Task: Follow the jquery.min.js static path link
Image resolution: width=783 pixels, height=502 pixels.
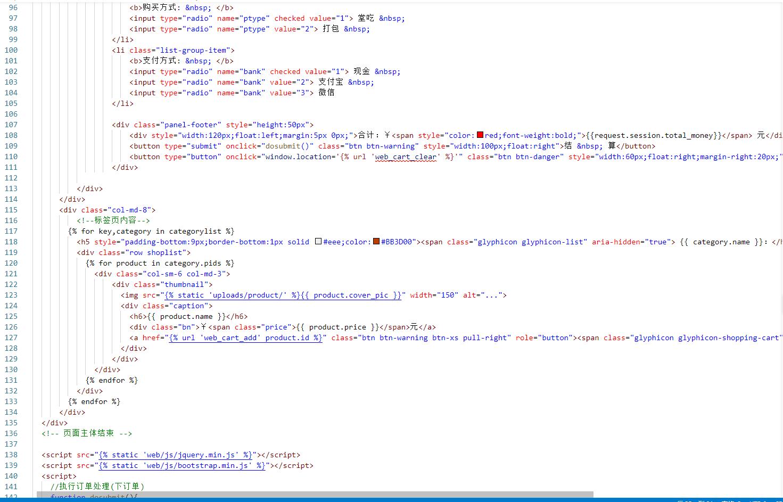Action: [176, 455]
